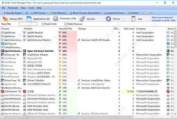
Task: Sort by the Security Risk column header
Action: coord(68,29)
